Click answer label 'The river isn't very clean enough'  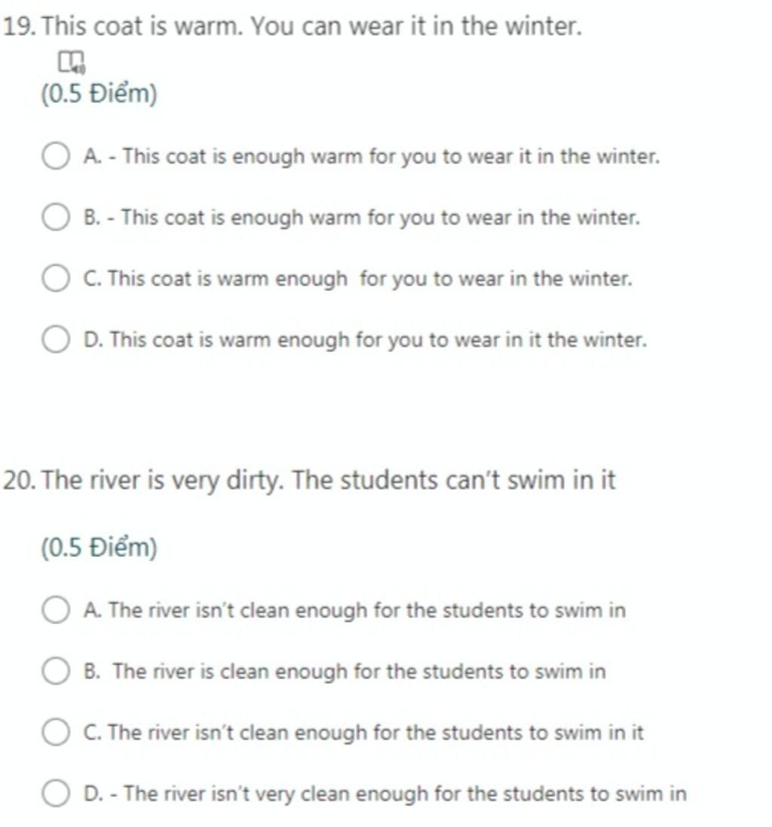point(385,794)
